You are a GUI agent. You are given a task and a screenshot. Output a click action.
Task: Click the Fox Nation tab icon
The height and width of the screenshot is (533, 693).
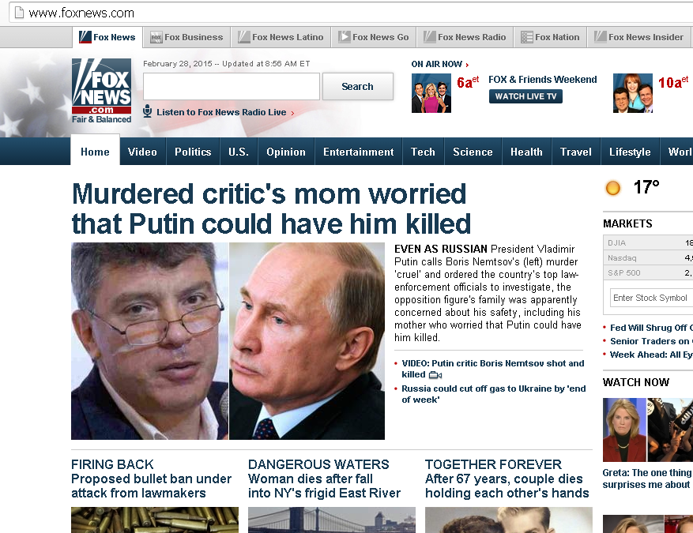tap(526, 37)
